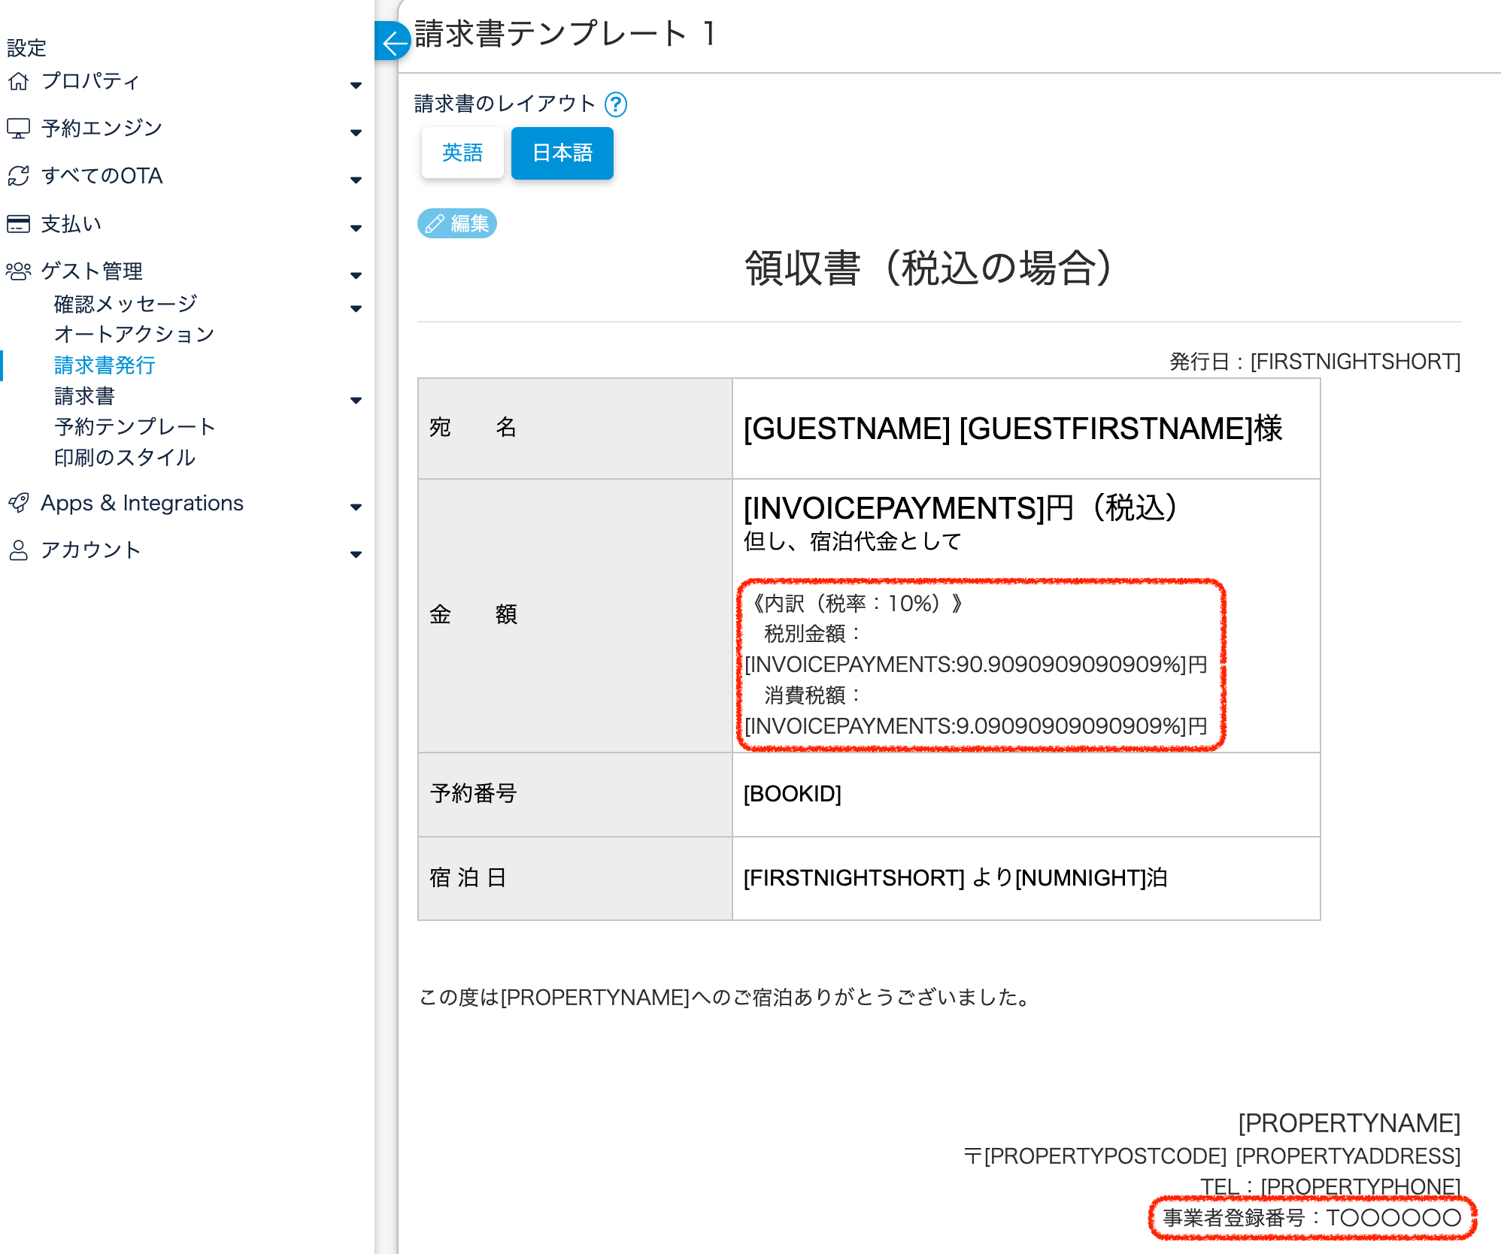Click the 編集 edit button
This screenshot has height=1254, width=1501.
click(457, 223)
